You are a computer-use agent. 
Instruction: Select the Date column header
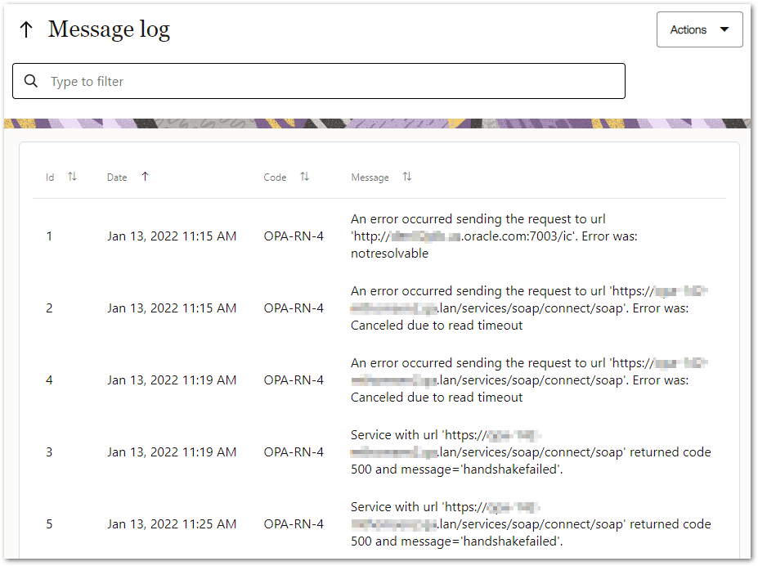tap(116, 177)
